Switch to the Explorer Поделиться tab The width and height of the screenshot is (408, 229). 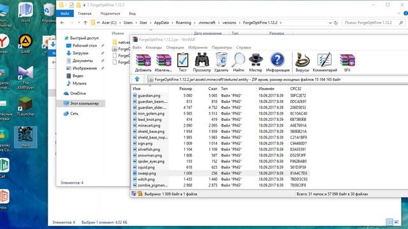[x=110, y=13]
